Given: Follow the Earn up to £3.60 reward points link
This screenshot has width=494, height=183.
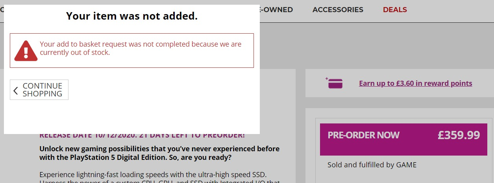Looking at the screenshot, I should click(415, 83).
